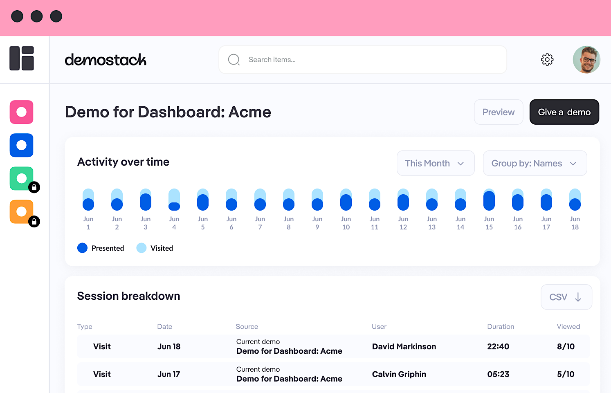Image resolution: width=611 pixels, height=393 pixels.
Task: Sort table by Date column header
Action: (165, 326)
